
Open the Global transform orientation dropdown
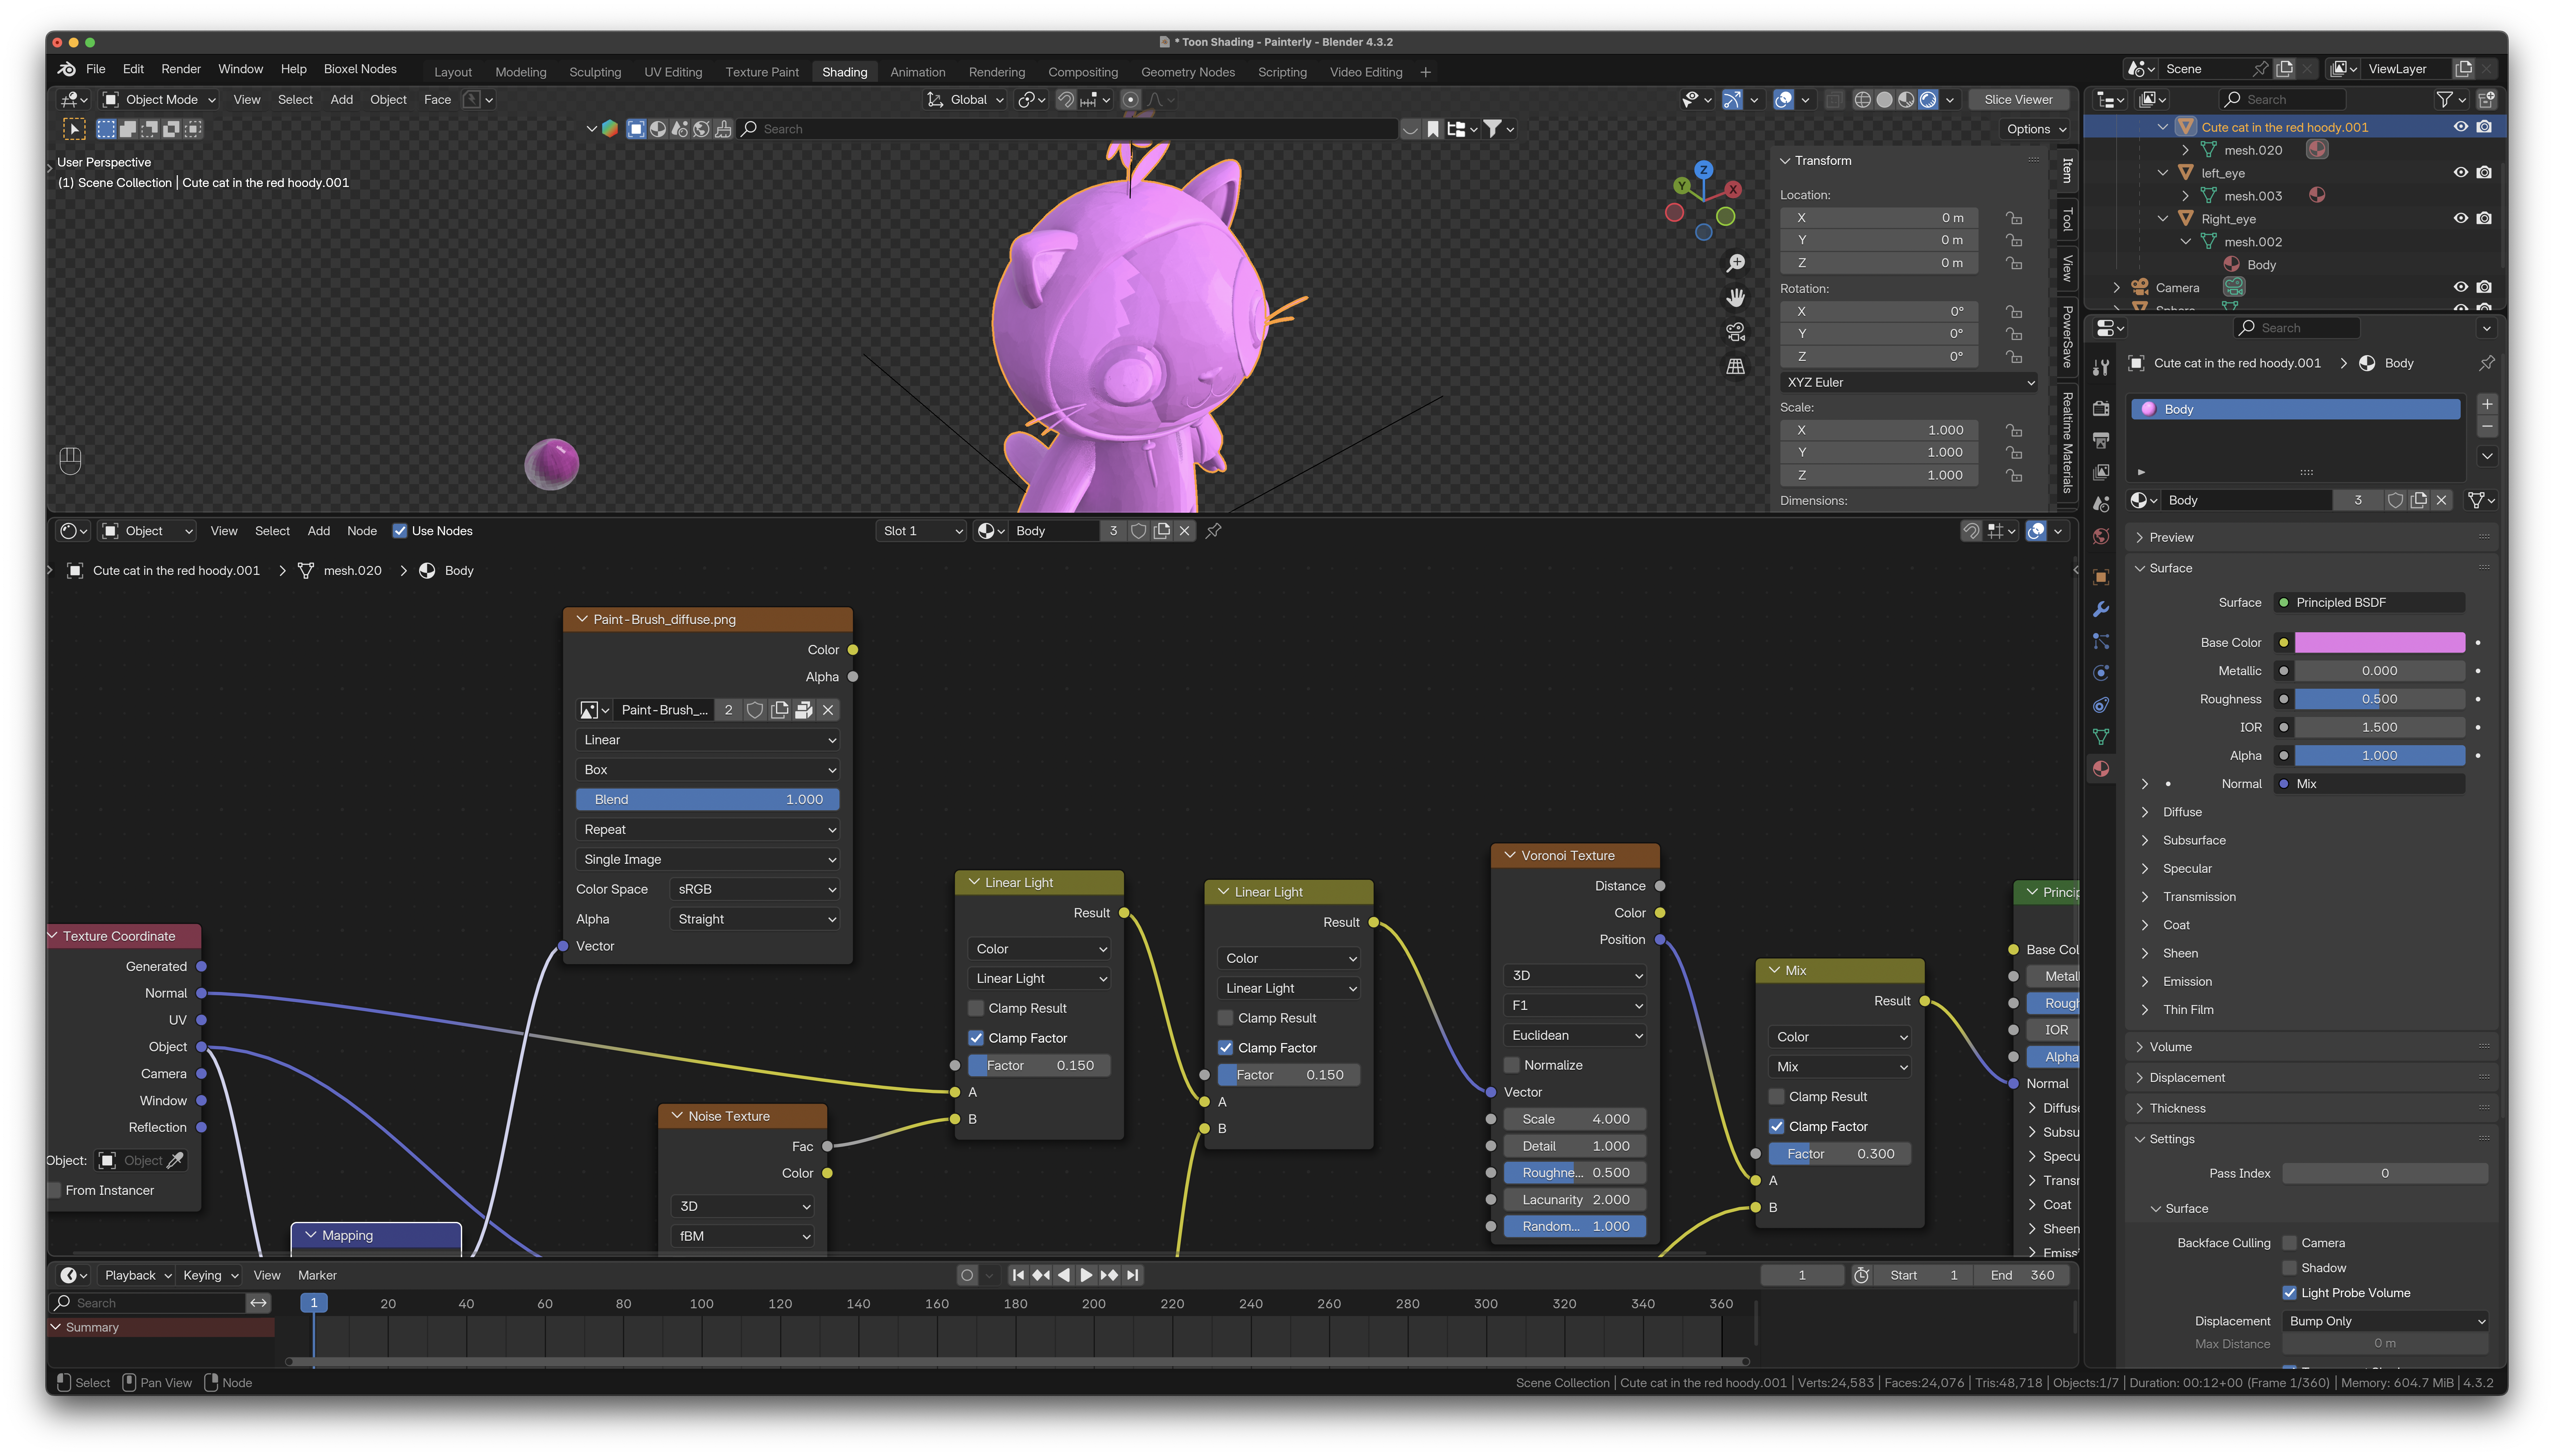pos(966,100)
